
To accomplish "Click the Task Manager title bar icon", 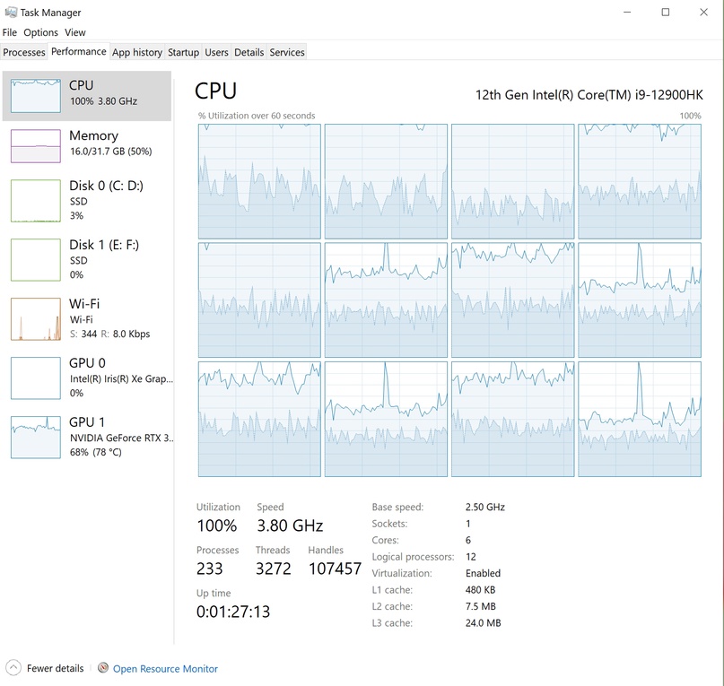I will click(x=10, y=12).
